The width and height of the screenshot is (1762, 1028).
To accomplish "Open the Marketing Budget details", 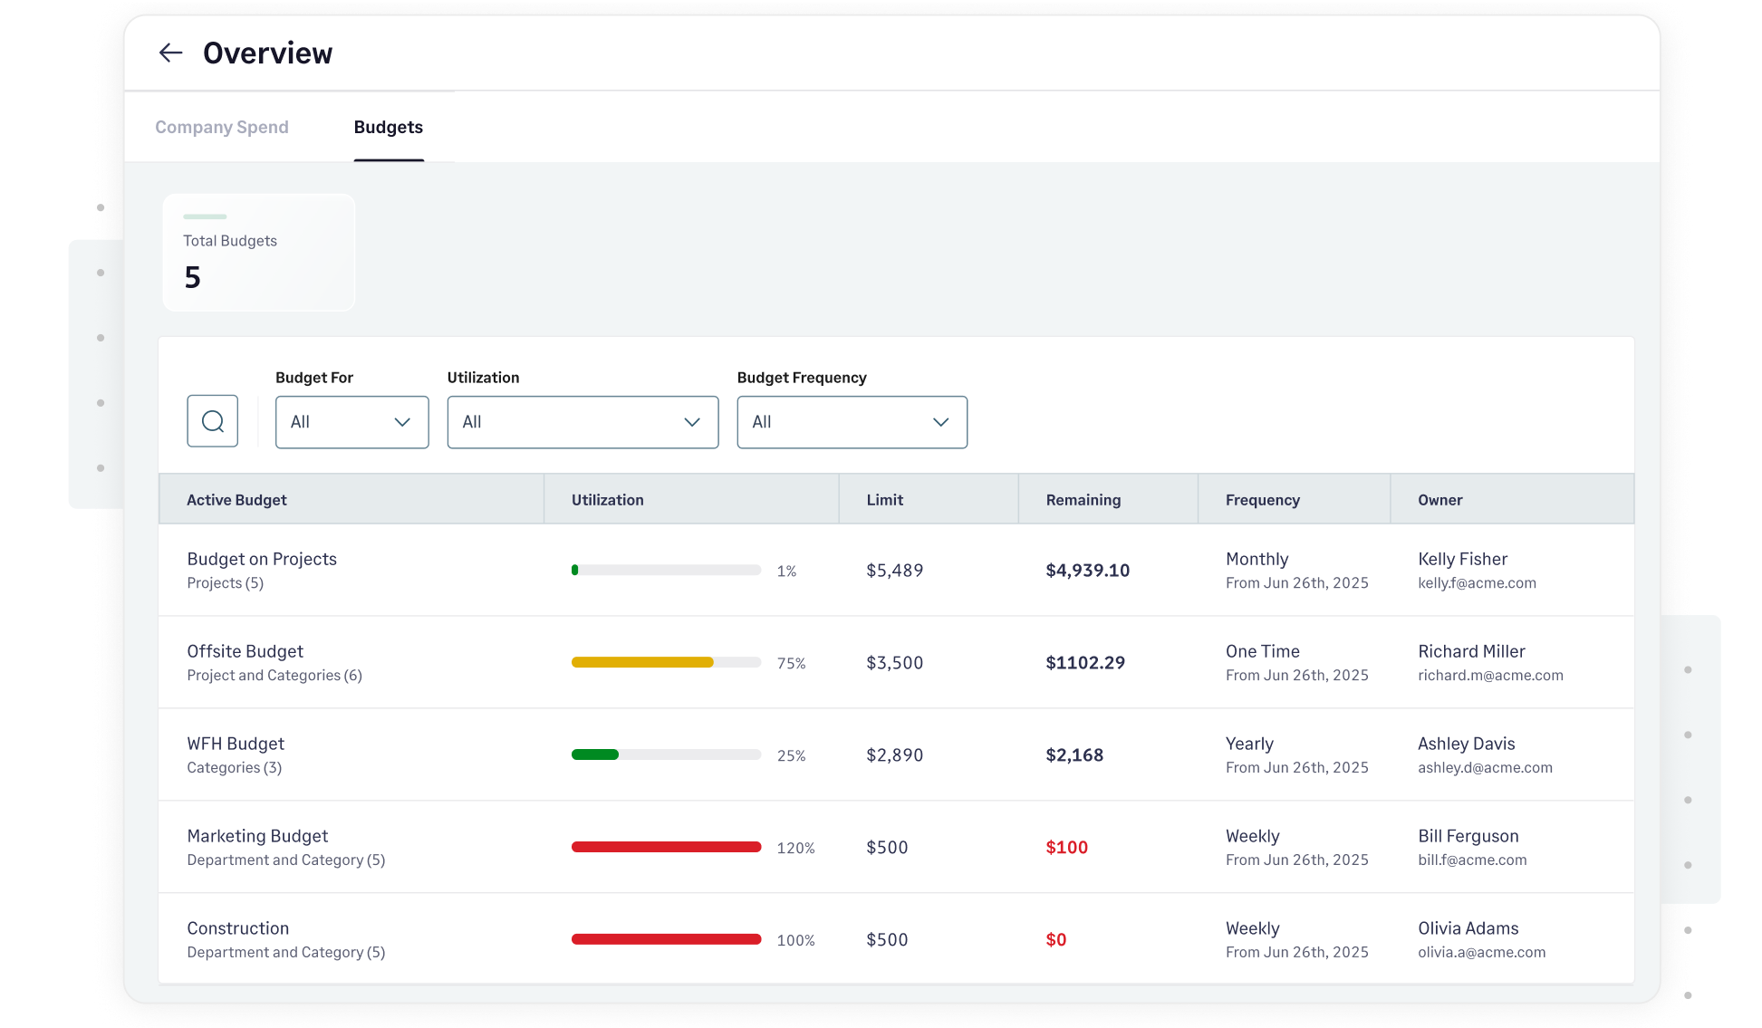I will click(257, 836).
